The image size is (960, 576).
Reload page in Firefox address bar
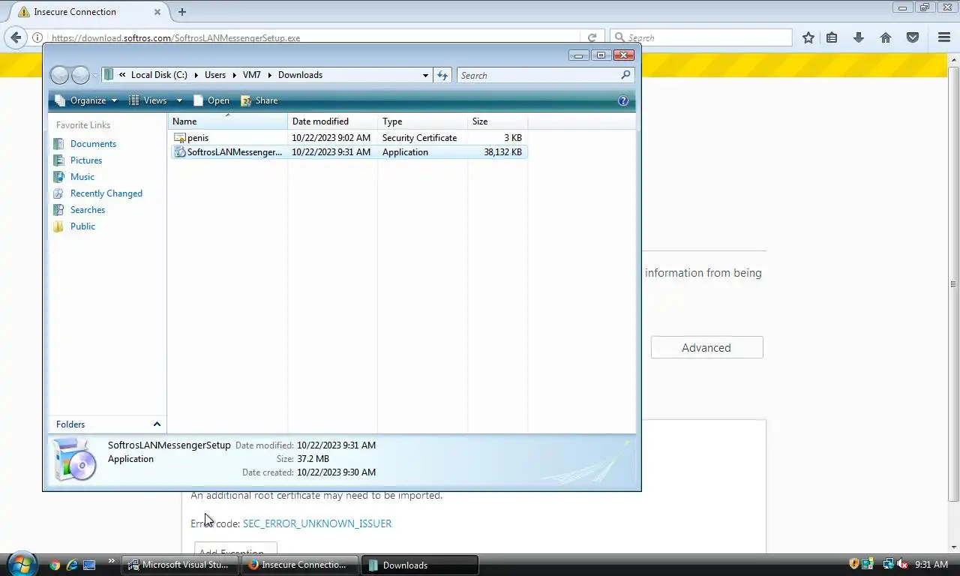point(592,37)
